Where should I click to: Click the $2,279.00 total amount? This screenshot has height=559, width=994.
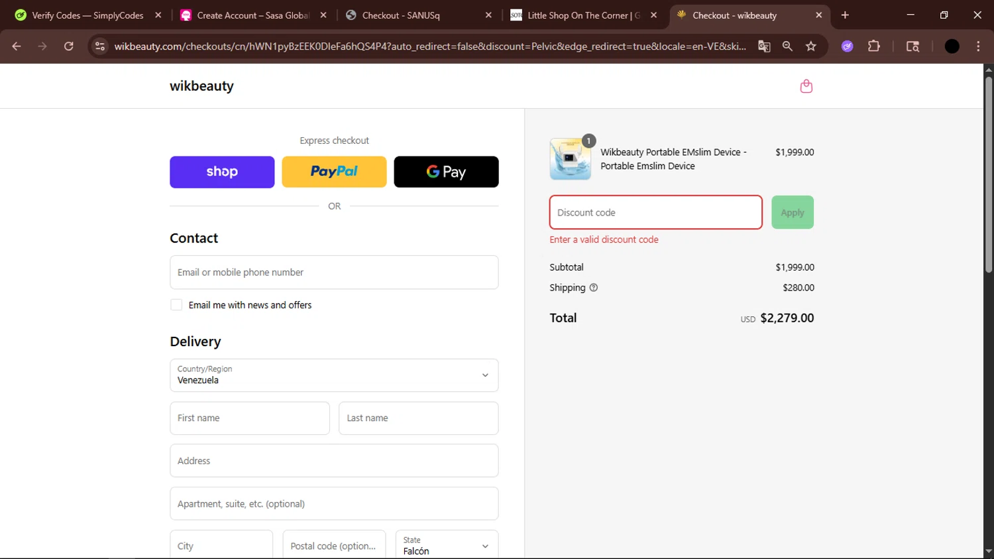point(787,318)
